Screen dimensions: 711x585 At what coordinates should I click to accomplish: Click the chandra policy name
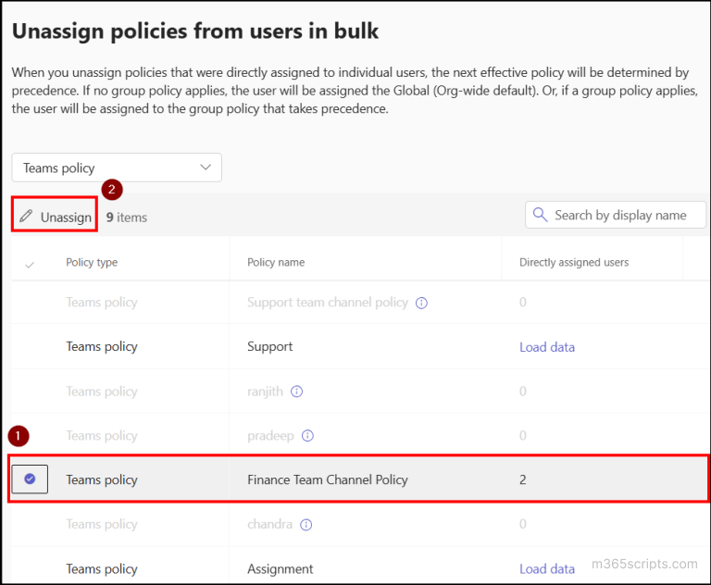[269, 524]
